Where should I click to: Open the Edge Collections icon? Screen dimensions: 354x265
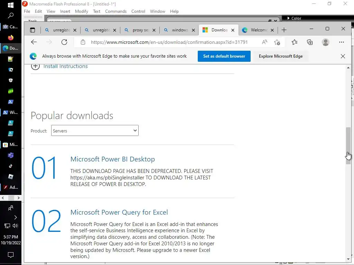tap(310, 42)
